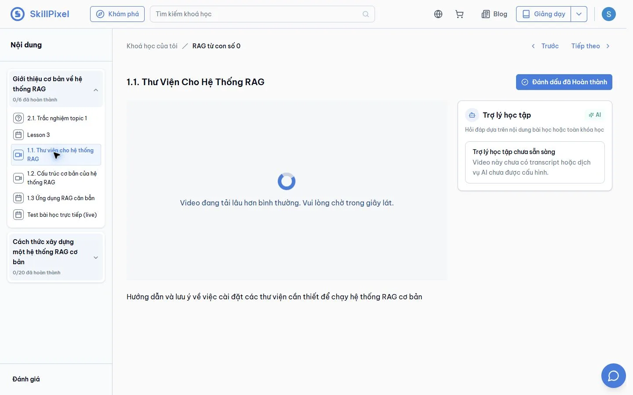Click the 0/6 đã hoàn thành progress text
This screenshot has width=633, height=395.
pos(35,100)
